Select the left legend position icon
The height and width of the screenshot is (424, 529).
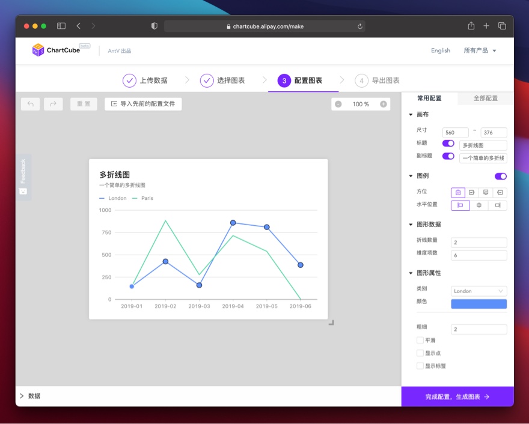500,192
